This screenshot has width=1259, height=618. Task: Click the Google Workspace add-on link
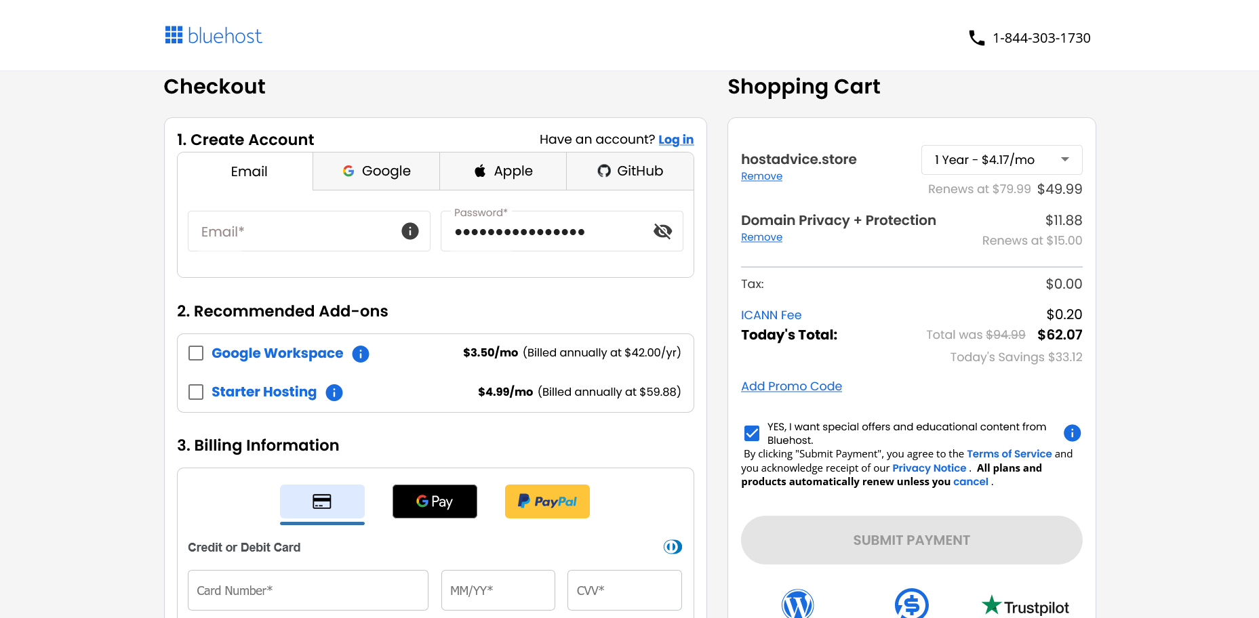click(x=277, y=353)
